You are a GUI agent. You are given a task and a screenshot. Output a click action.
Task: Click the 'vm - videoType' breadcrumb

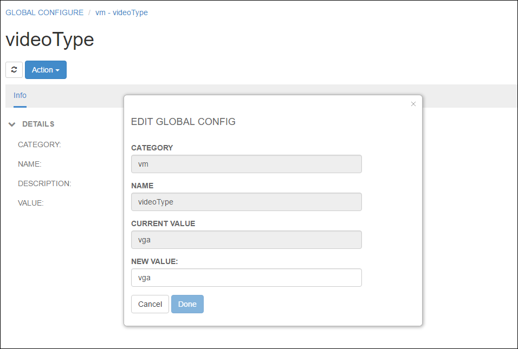[x=121, y=12]
